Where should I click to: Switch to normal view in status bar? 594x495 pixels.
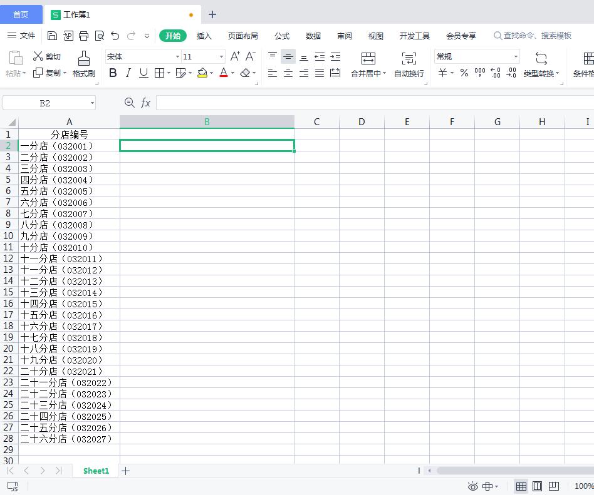(521, 486)
